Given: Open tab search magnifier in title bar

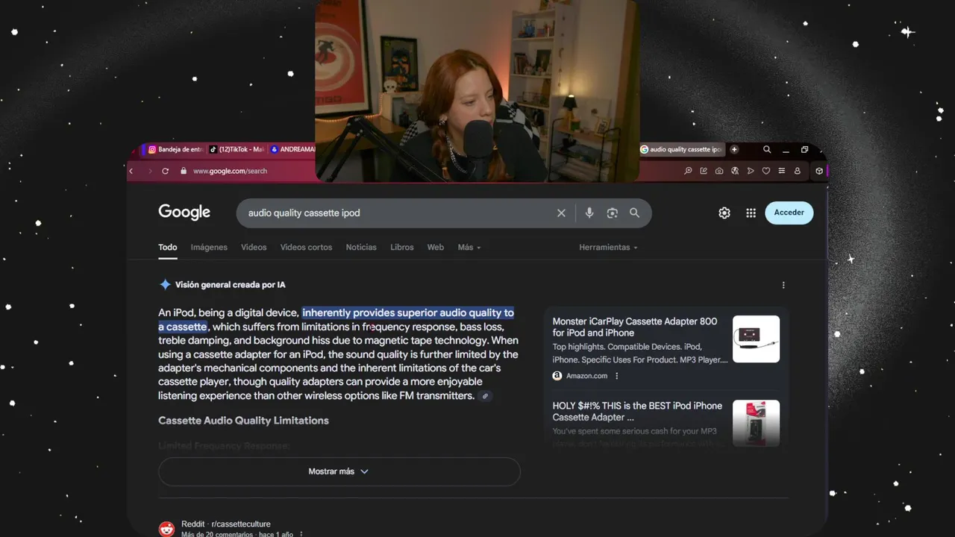Looking at the screenshot, I should 767,149.
